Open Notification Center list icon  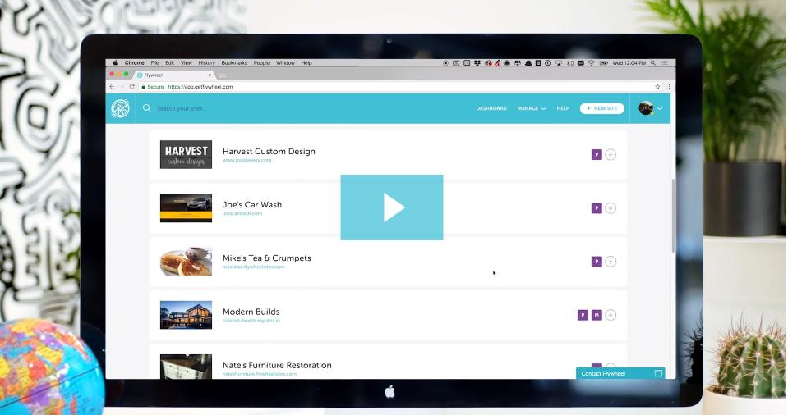point(664,62)
